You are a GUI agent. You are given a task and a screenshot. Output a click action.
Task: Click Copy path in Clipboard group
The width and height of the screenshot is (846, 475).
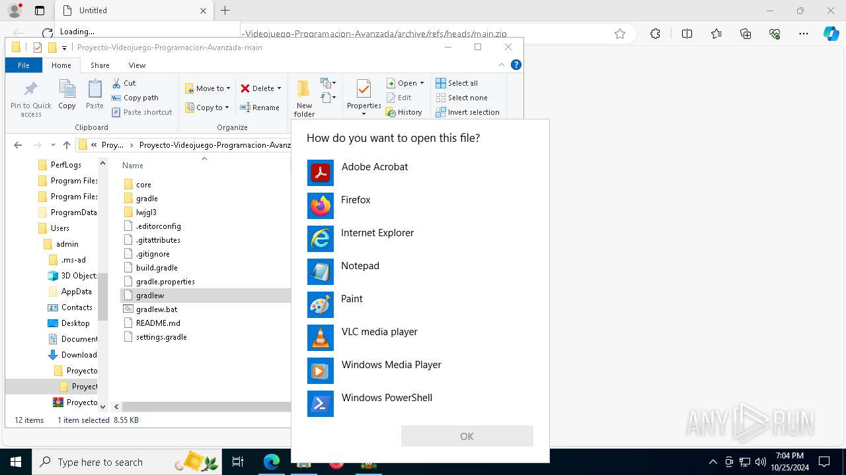pos(135,98)
